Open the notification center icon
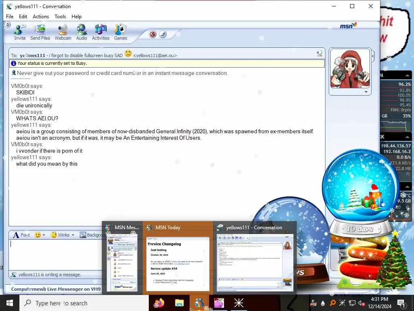Image resolution: width=414 pixels, height=311 pixels. 401,303
